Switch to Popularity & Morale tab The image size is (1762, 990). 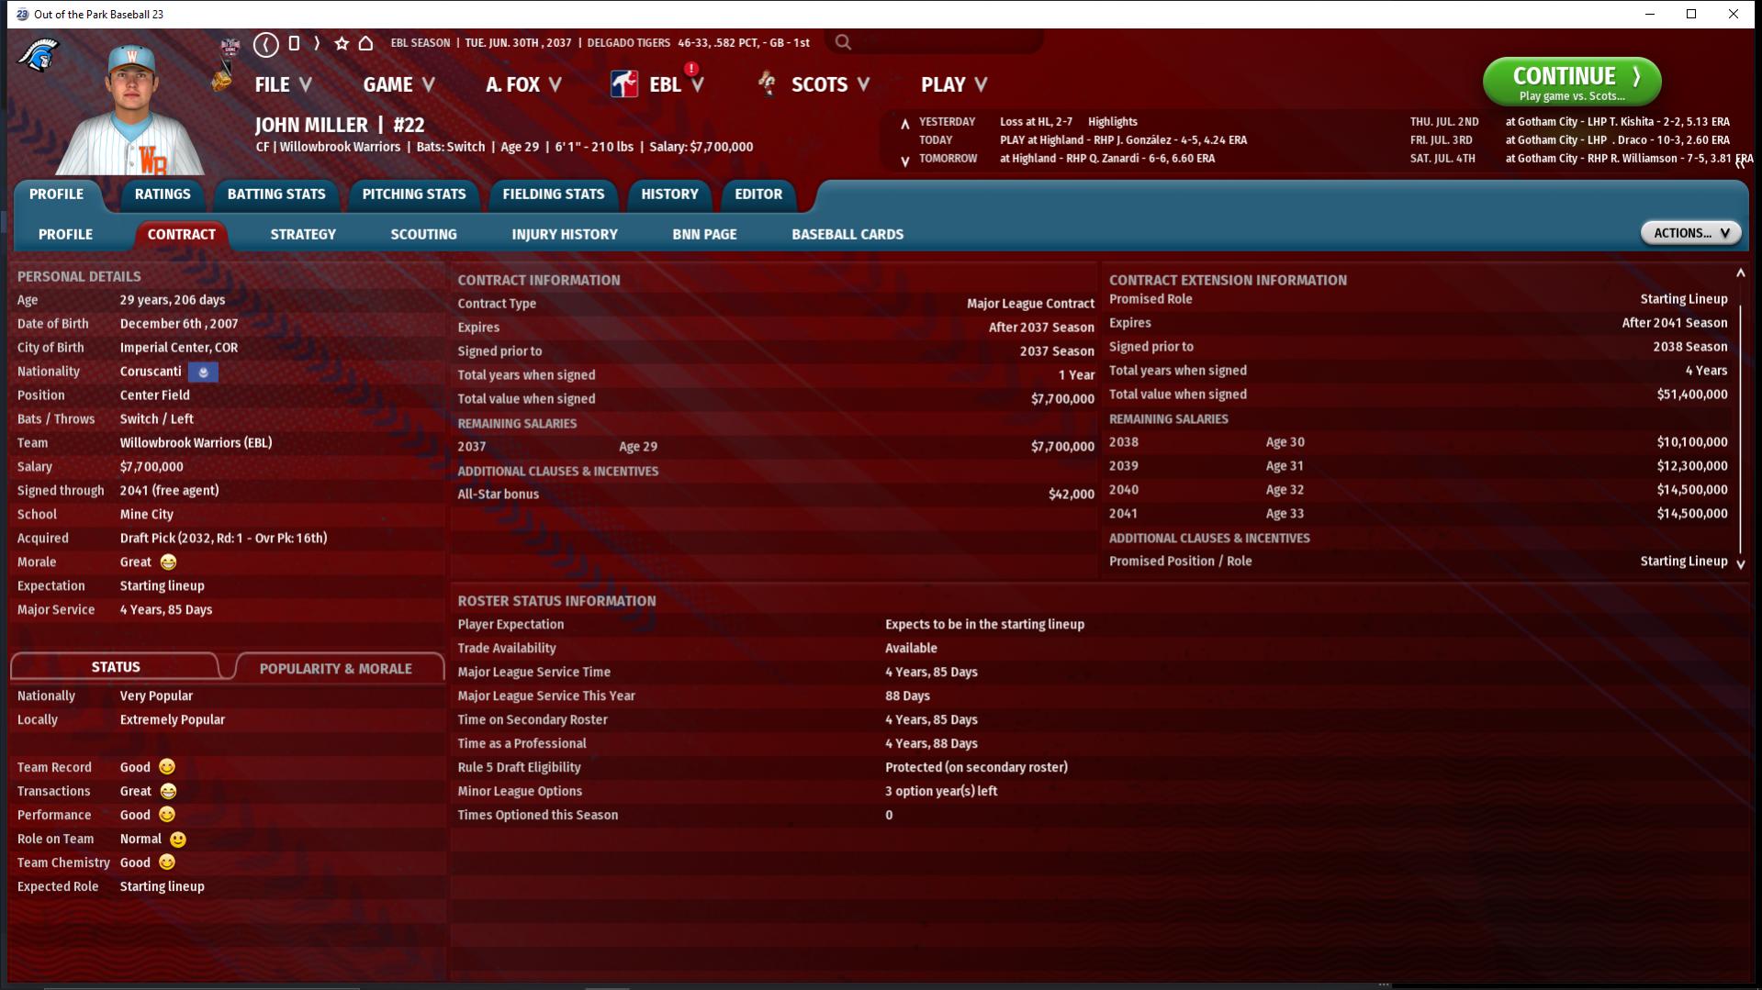(335, 669)
